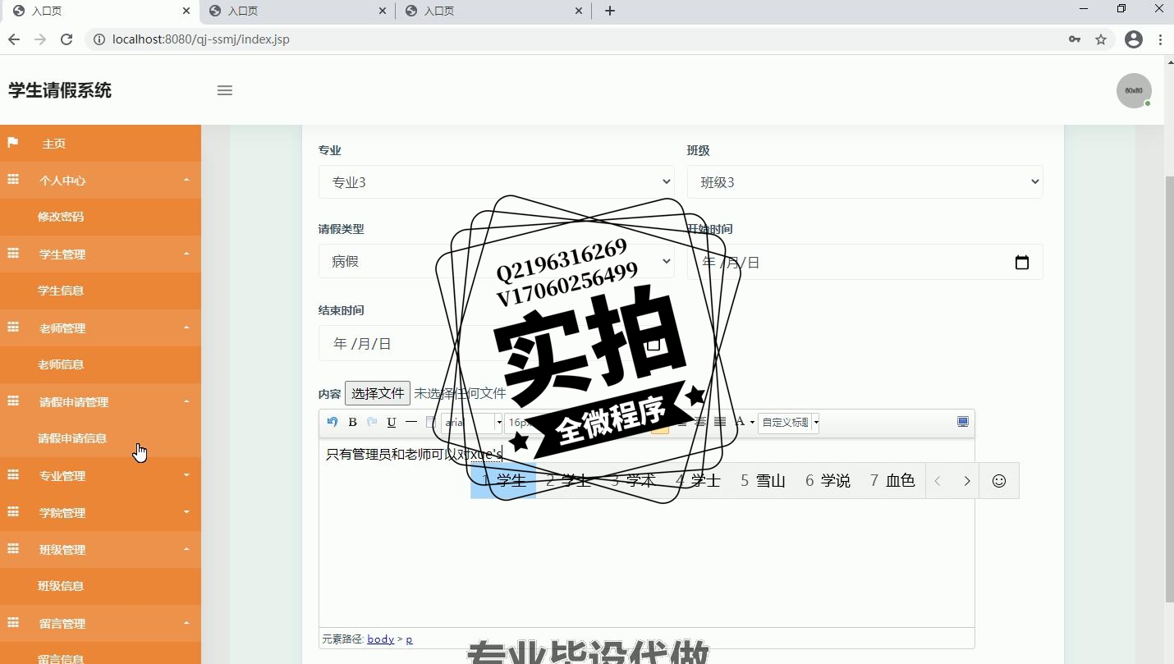Click the address bar URL
1174x664 pixels.
[201, 39]
